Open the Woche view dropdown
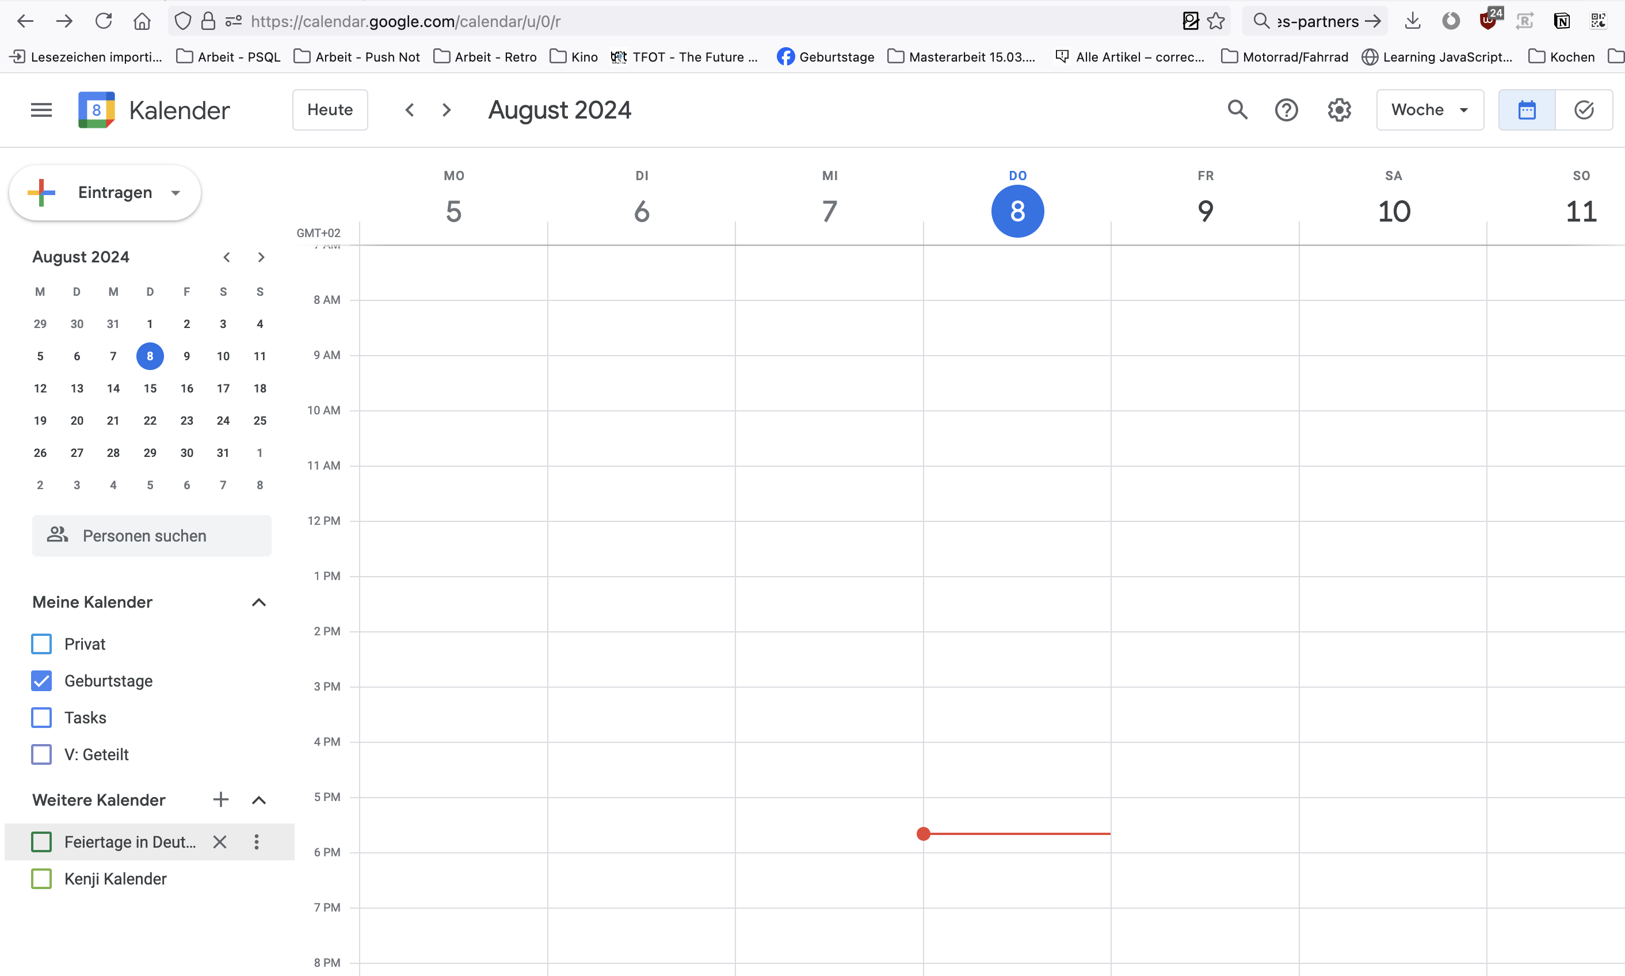Image resolution: width=1625 pixels, height=976 pixels. click(x=1430, y=110)
